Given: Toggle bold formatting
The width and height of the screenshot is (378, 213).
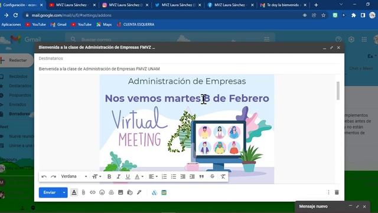Looking at the screenshot, I should [x=109, y=176].
